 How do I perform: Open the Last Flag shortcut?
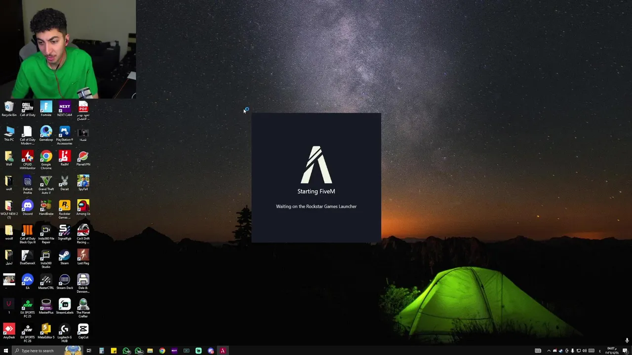pyautogui.click(x=83, y=257)
